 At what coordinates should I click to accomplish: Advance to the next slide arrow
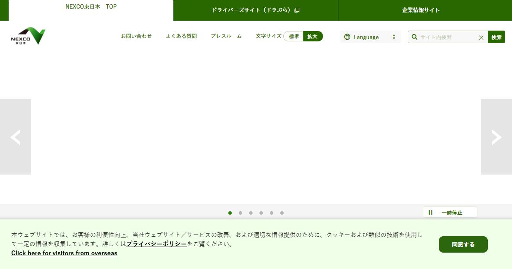[x=496, y=137]
